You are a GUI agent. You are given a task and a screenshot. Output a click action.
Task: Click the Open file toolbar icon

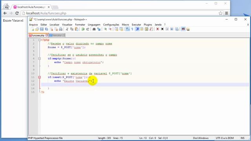click(x=37, y=29)
